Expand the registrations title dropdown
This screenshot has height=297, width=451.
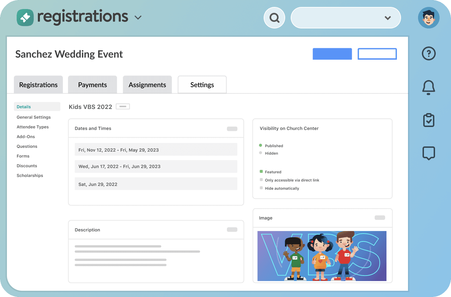(x=138, y=17)
